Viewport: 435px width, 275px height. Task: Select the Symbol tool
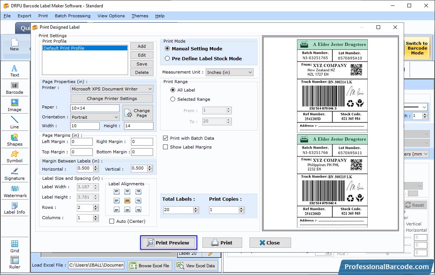[14, 157]
